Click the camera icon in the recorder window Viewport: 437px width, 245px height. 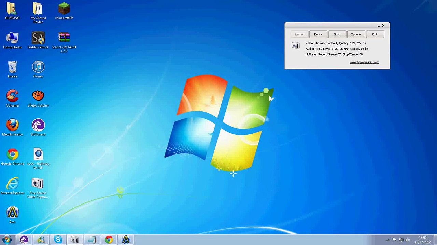point(296,45)
